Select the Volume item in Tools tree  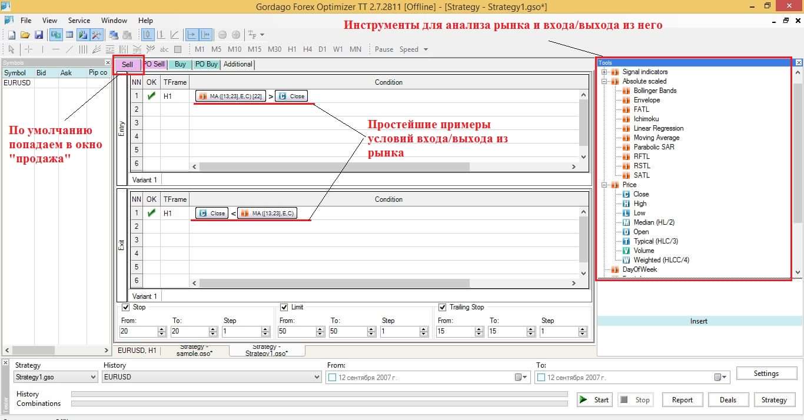click(643, 251)
